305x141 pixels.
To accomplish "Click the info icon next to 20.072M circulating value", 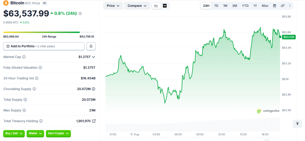I will [94, 89].
